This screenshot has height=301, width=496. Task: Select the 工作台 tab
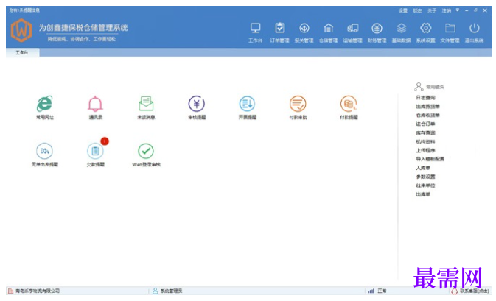coord(22,52)
